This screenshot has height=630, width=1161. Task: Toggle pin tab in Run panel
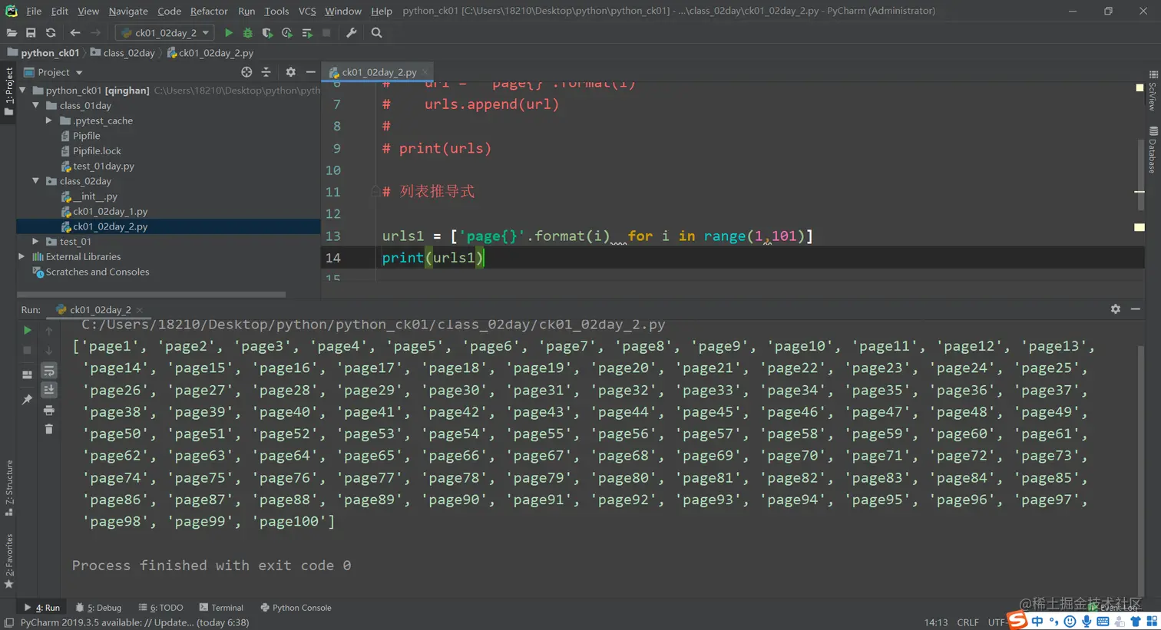click(28, 400)
